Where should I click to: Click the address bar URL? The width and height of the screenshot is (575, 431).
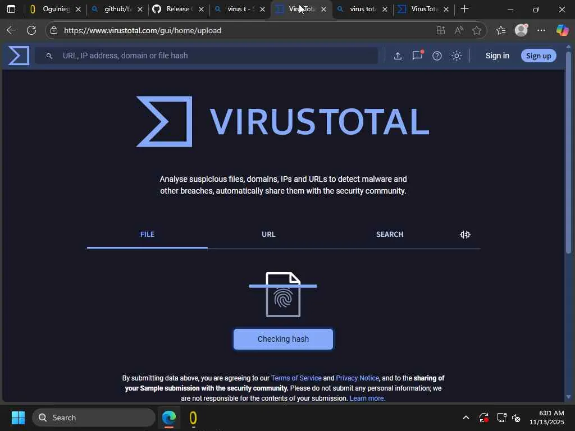click(x=143, y=30)
